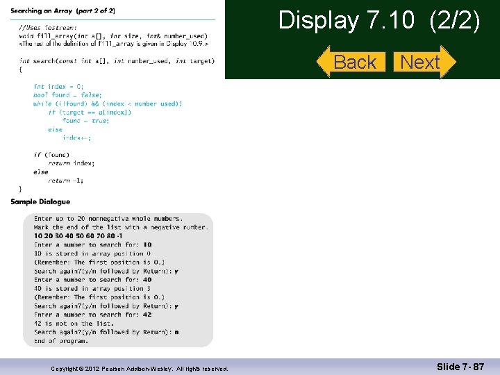
Task: Click the Next arrow button
Action: pos(425,62)
